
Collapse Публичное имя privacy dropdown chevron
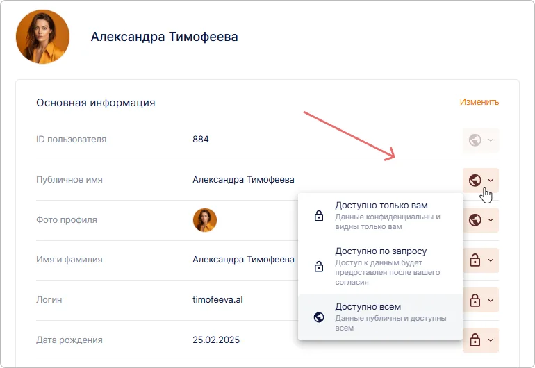[x=491, y=181]
